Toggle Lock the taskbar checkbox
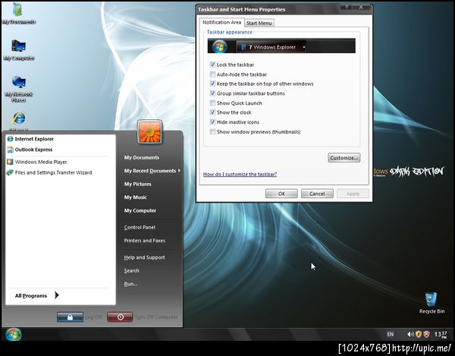455x356 pixels. (x=212, y=65)
